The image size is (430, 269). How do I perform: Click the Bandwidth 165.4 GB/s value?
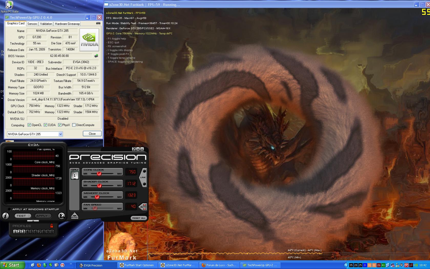tap(86, 93)
